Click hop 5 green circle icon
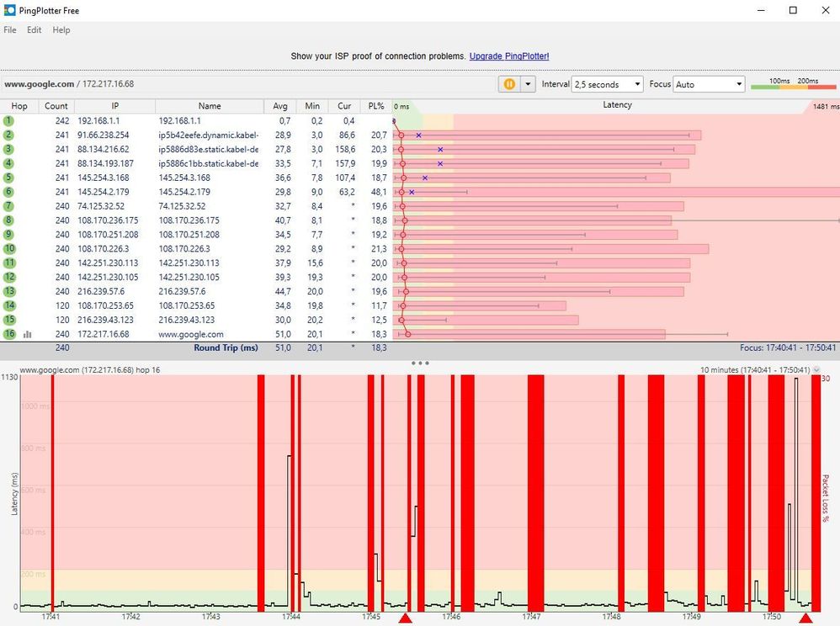Image resolution: width=840 pixels, height=626 pixels. coord(8,178)
